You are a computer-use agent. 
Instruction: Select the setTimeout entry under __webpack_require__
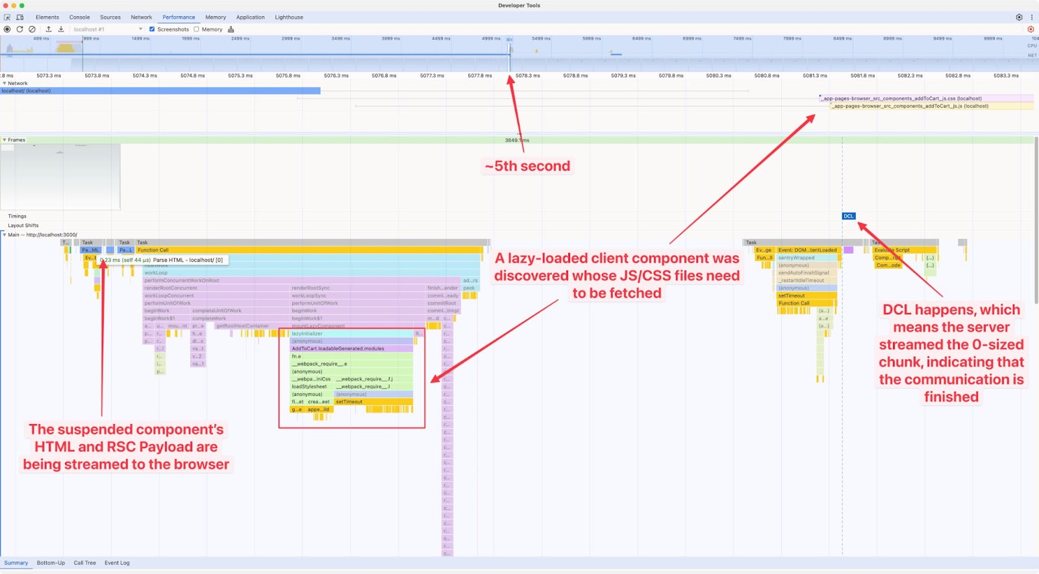click(373, 402)
